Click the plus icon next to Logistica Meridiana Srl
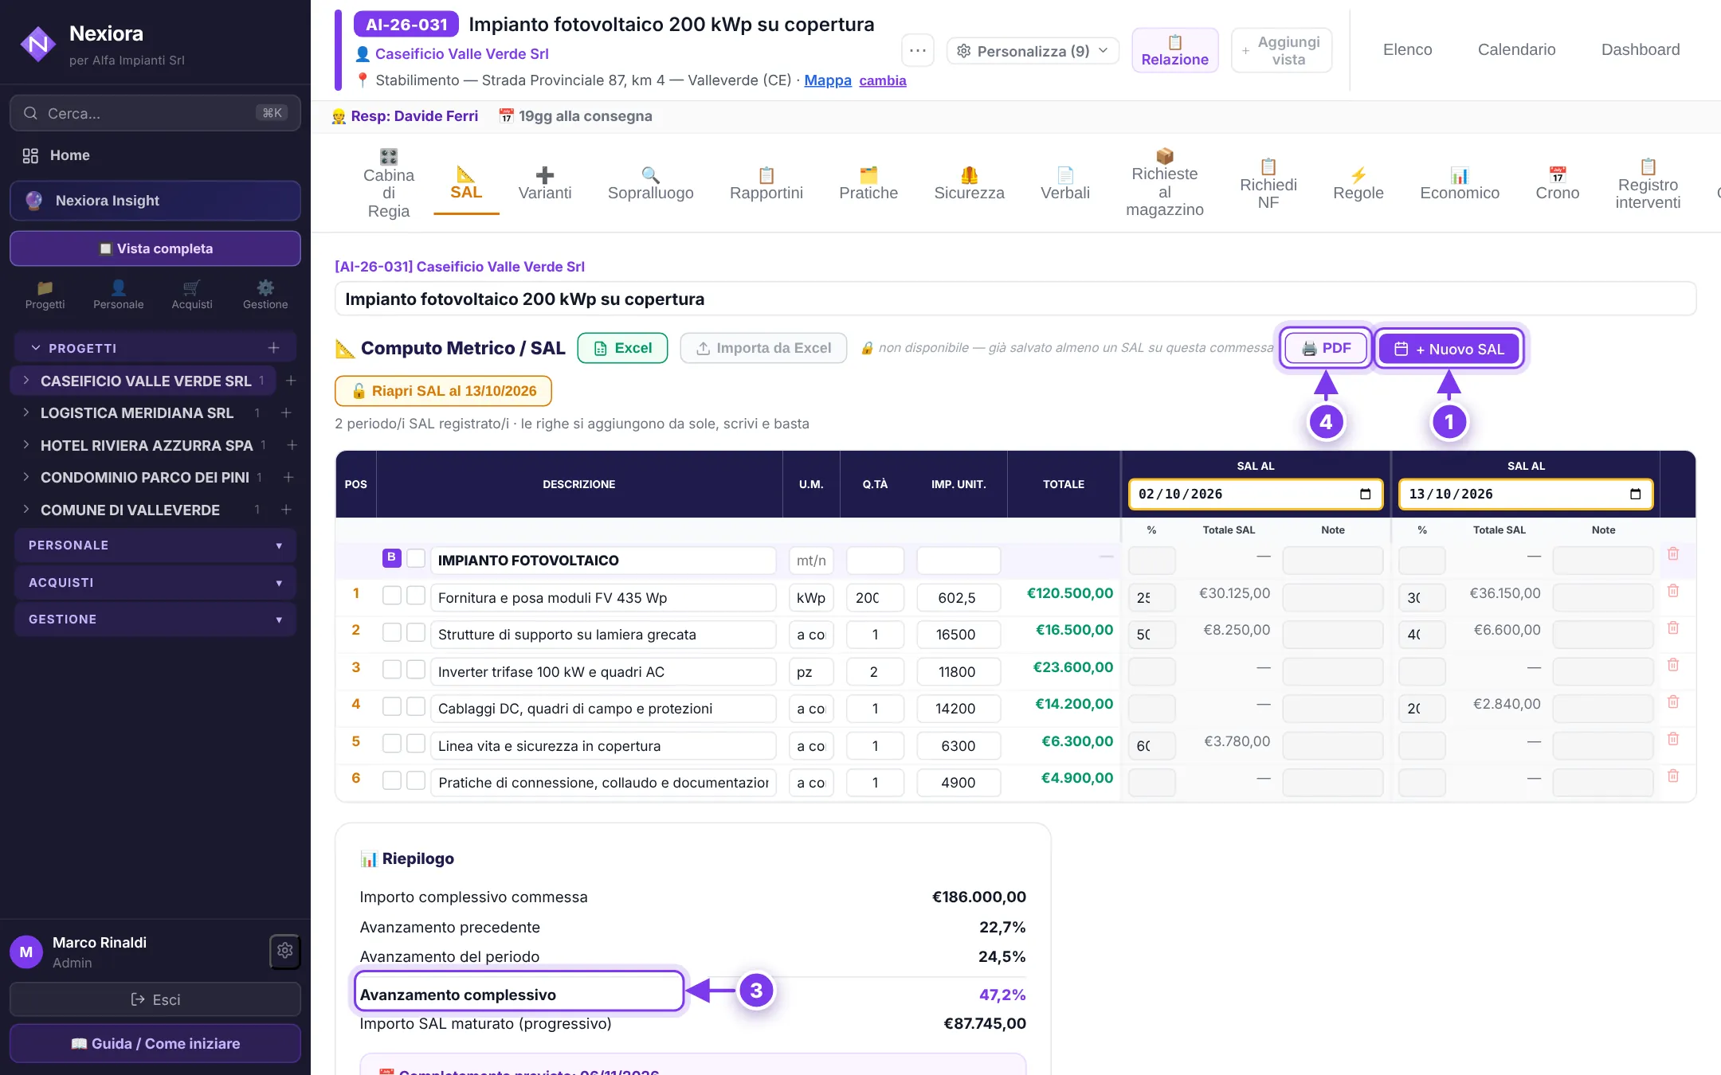This screenshot has height=1075, width=1721. 286,412
